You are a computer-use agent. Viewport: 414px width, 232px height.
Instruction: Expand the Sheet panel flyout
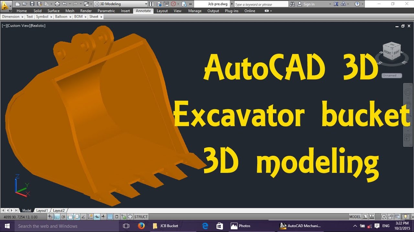(101, 17)
